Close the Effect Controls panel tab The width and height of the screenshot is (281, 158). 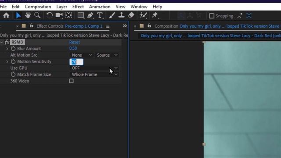pos(17,26)
